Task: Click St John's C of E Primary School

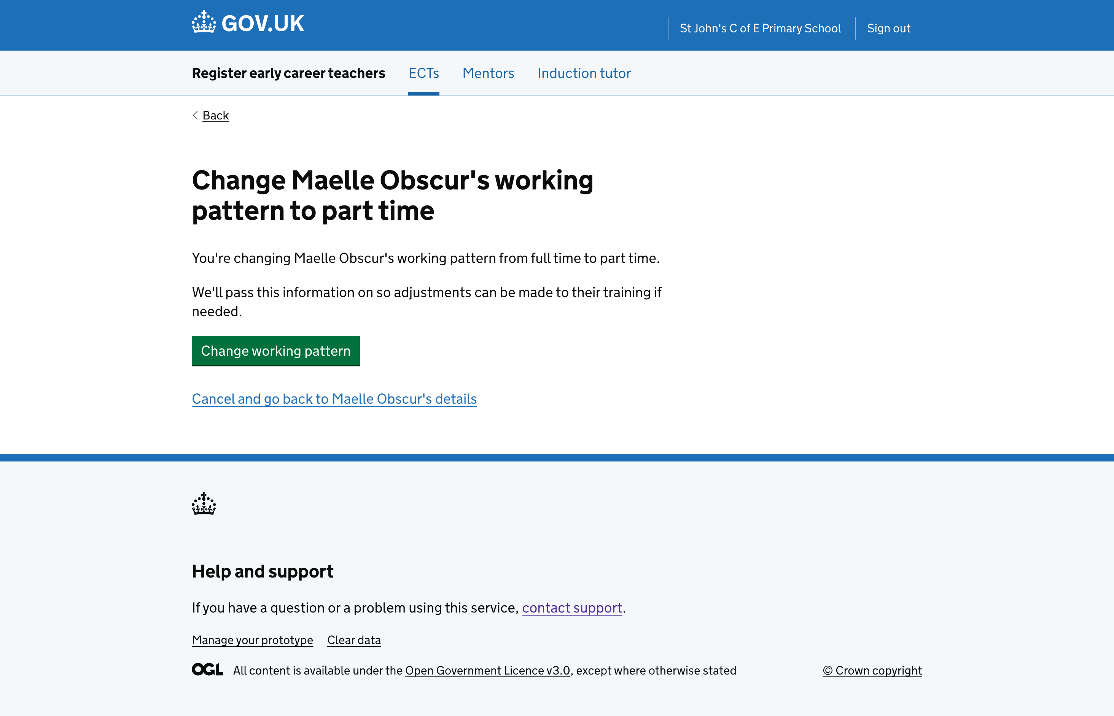Action: tap(760, 28)
